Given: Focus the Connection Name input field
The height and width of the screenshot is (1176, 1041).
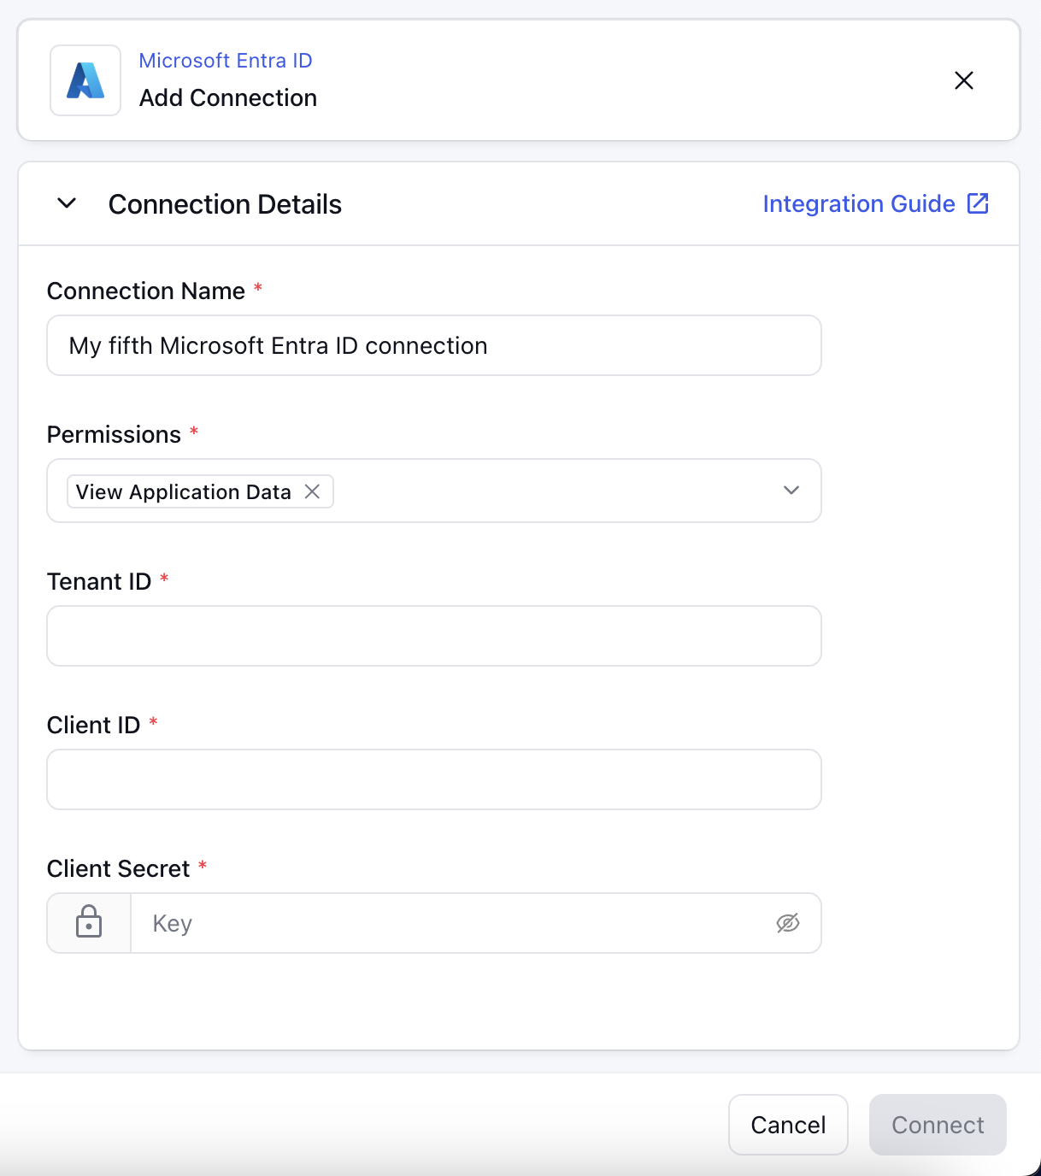Looking at the screenshot, I should tap(434, 345).
